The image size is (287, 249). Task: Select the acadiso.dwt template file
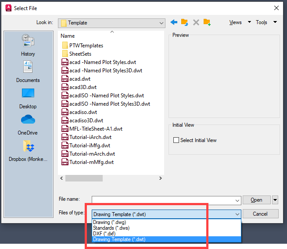point(83,112)
